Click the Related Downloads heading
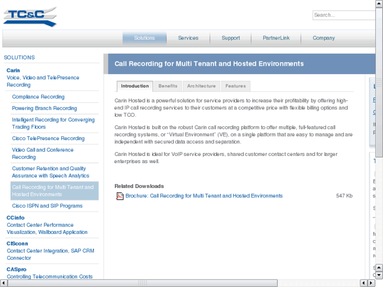383x287 pixels. 139,186
